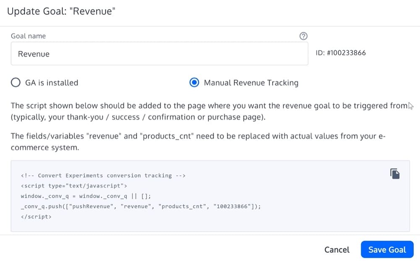Click Cancel to dismiss the dialog
The width and height of the screenshot is (420, 261).
[x=336, y=249]
